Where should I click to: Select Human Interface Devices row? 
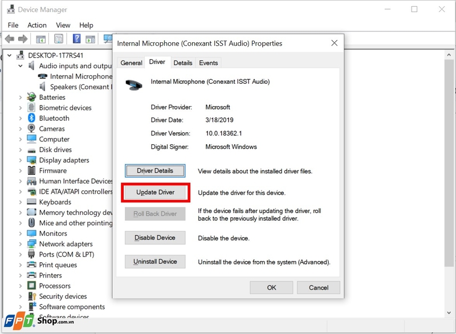click(x=70, y=181)
